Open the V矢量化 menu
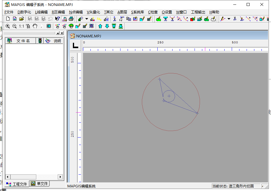 pyautogui.click(x=93, y=12)
